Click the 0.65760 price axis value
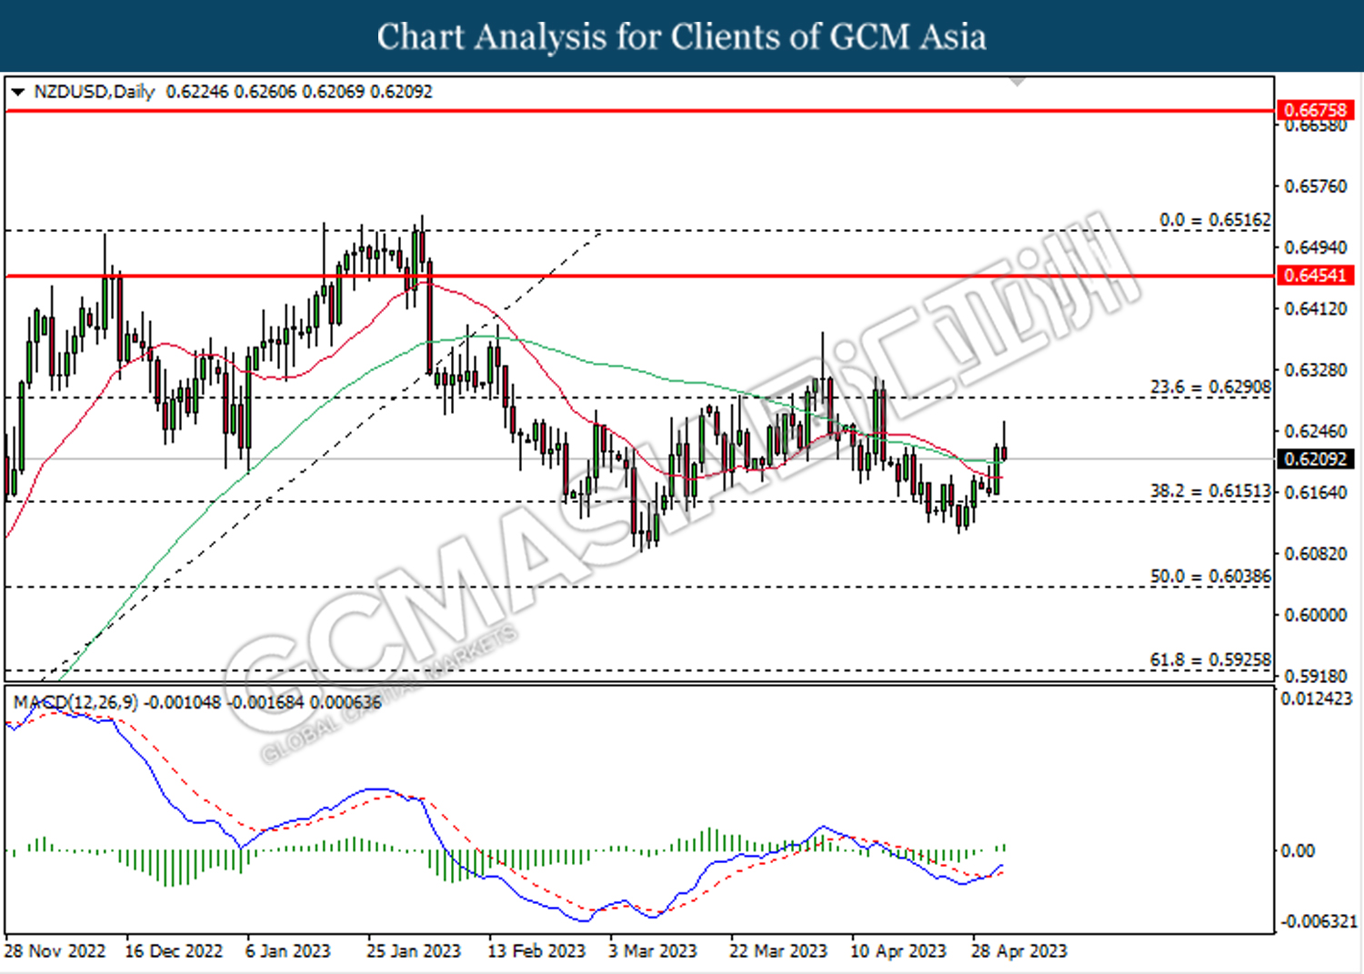Screen dimensions: 1364x974 (1316, 186)
